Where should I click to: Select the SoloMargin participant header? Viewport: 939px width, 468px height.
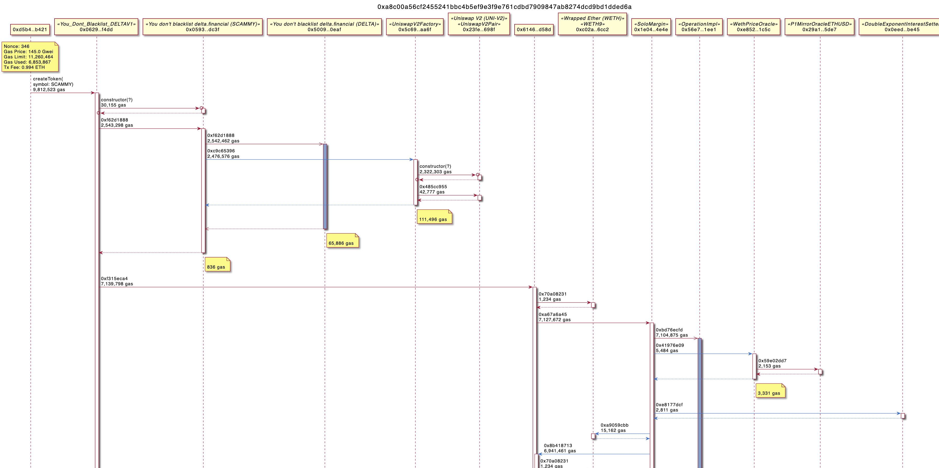pos(651,27)
